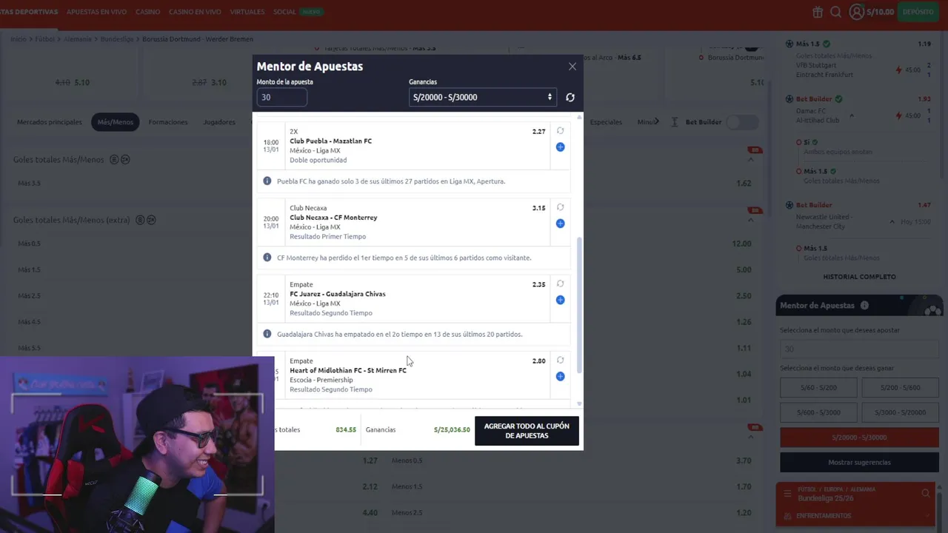Switch to the Formaciones tab
Image resolution: width=948 pixels, height=533 pixels.
coord(168,122)
